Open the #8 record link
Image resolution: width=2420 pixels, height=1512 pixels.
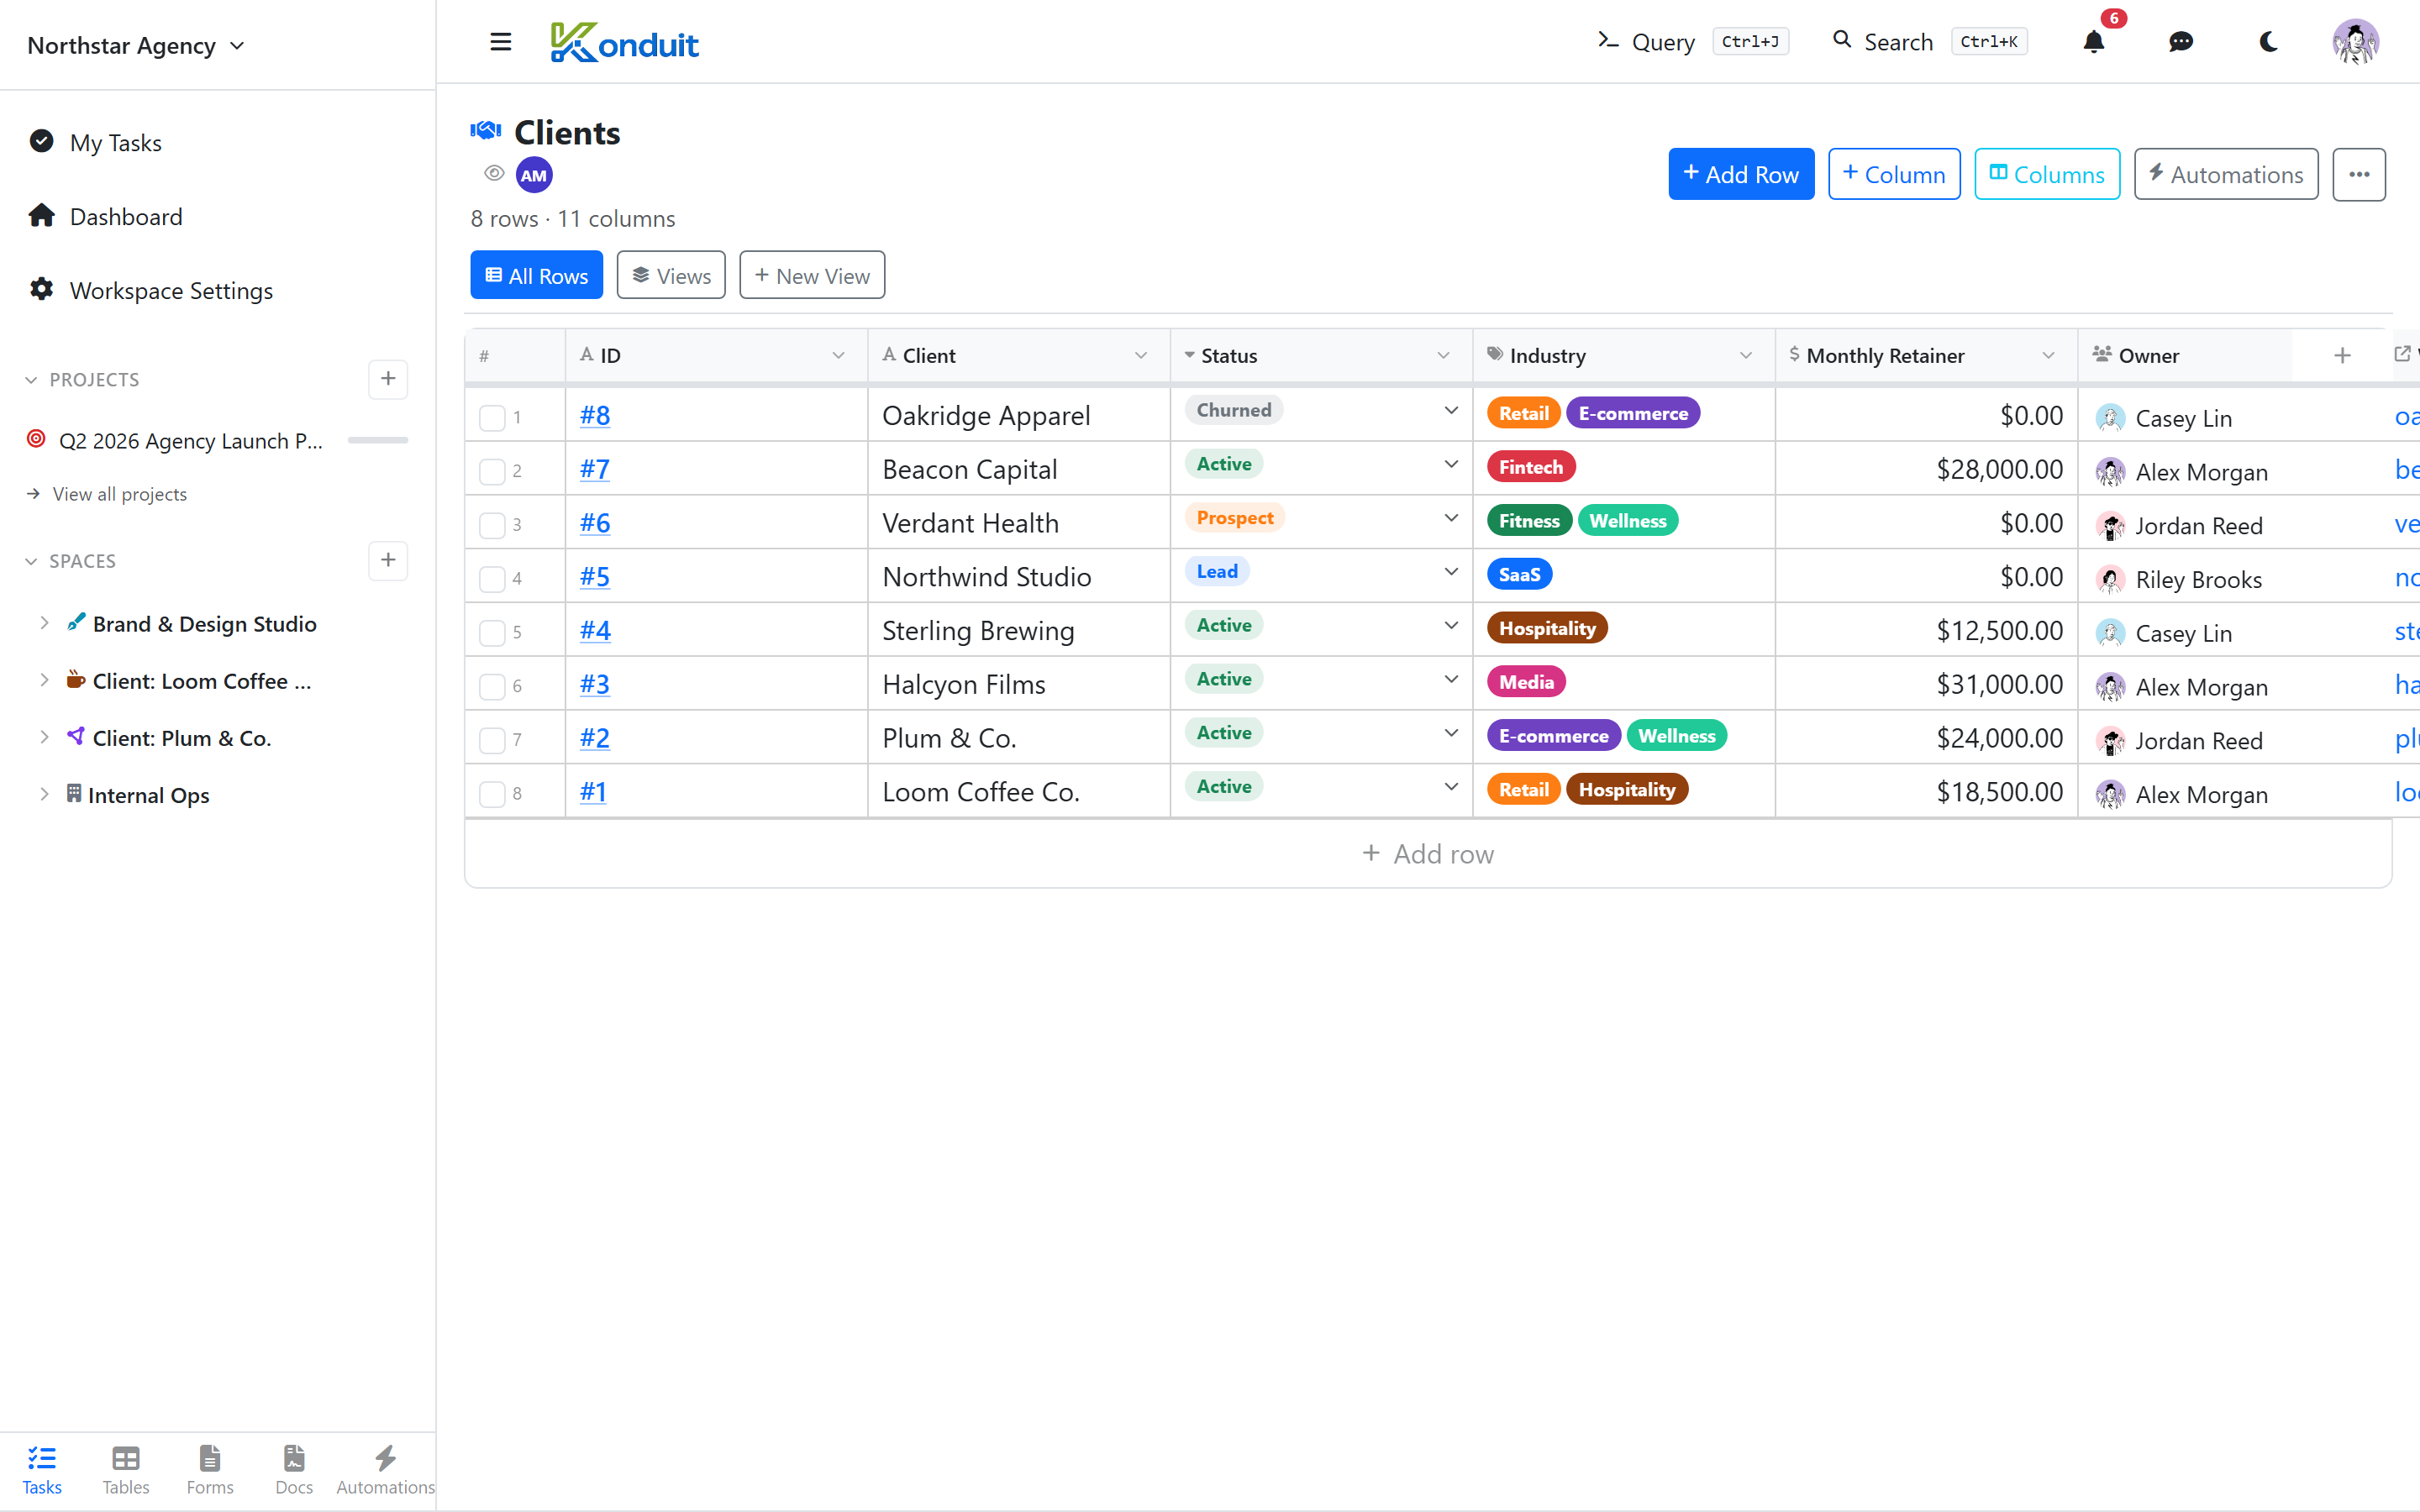click(595, 415)
